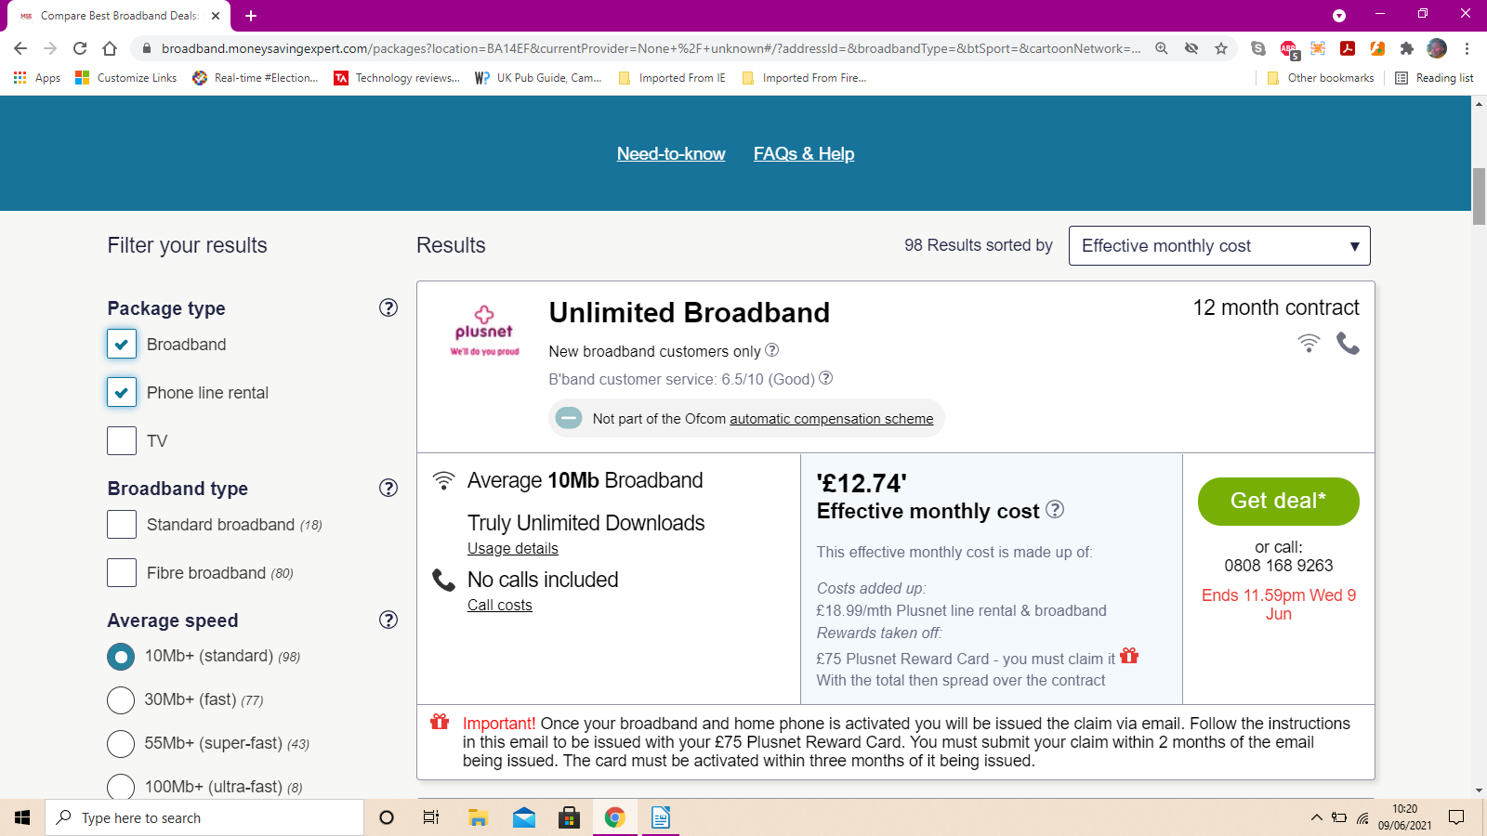
Task: Click the browser back arrow
Action: pos(20,48)
